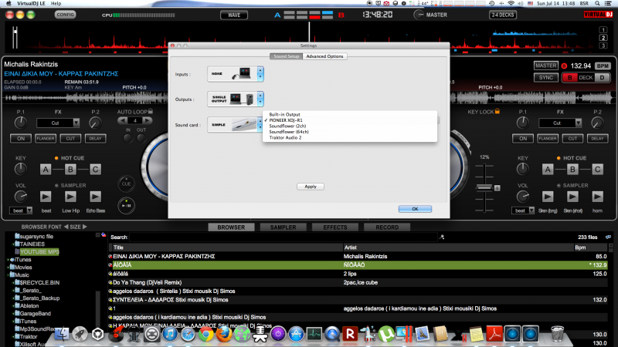
Task: Set loop OUT point on left deck
Action: click(141, 138)
